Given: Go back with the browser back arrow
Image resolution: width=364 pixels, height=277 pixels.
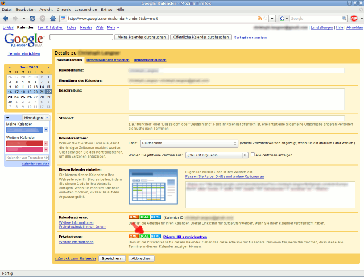Looking at the screenshot, I should point(6,18).
